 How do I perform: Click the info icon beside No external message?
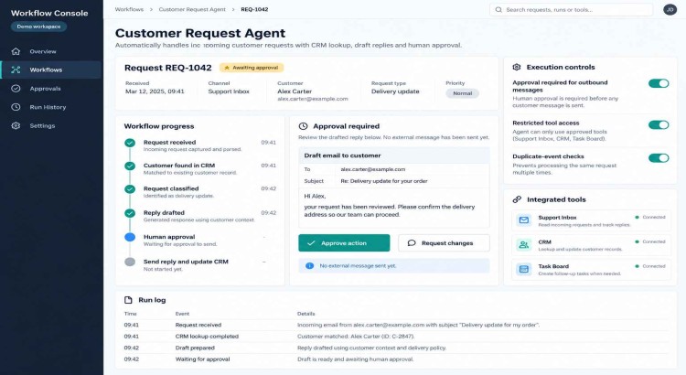pyautogui.click(x=309, y=265)
